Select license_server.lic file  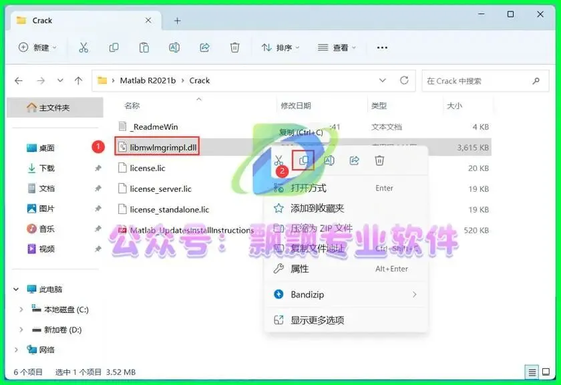click(154, 188)
